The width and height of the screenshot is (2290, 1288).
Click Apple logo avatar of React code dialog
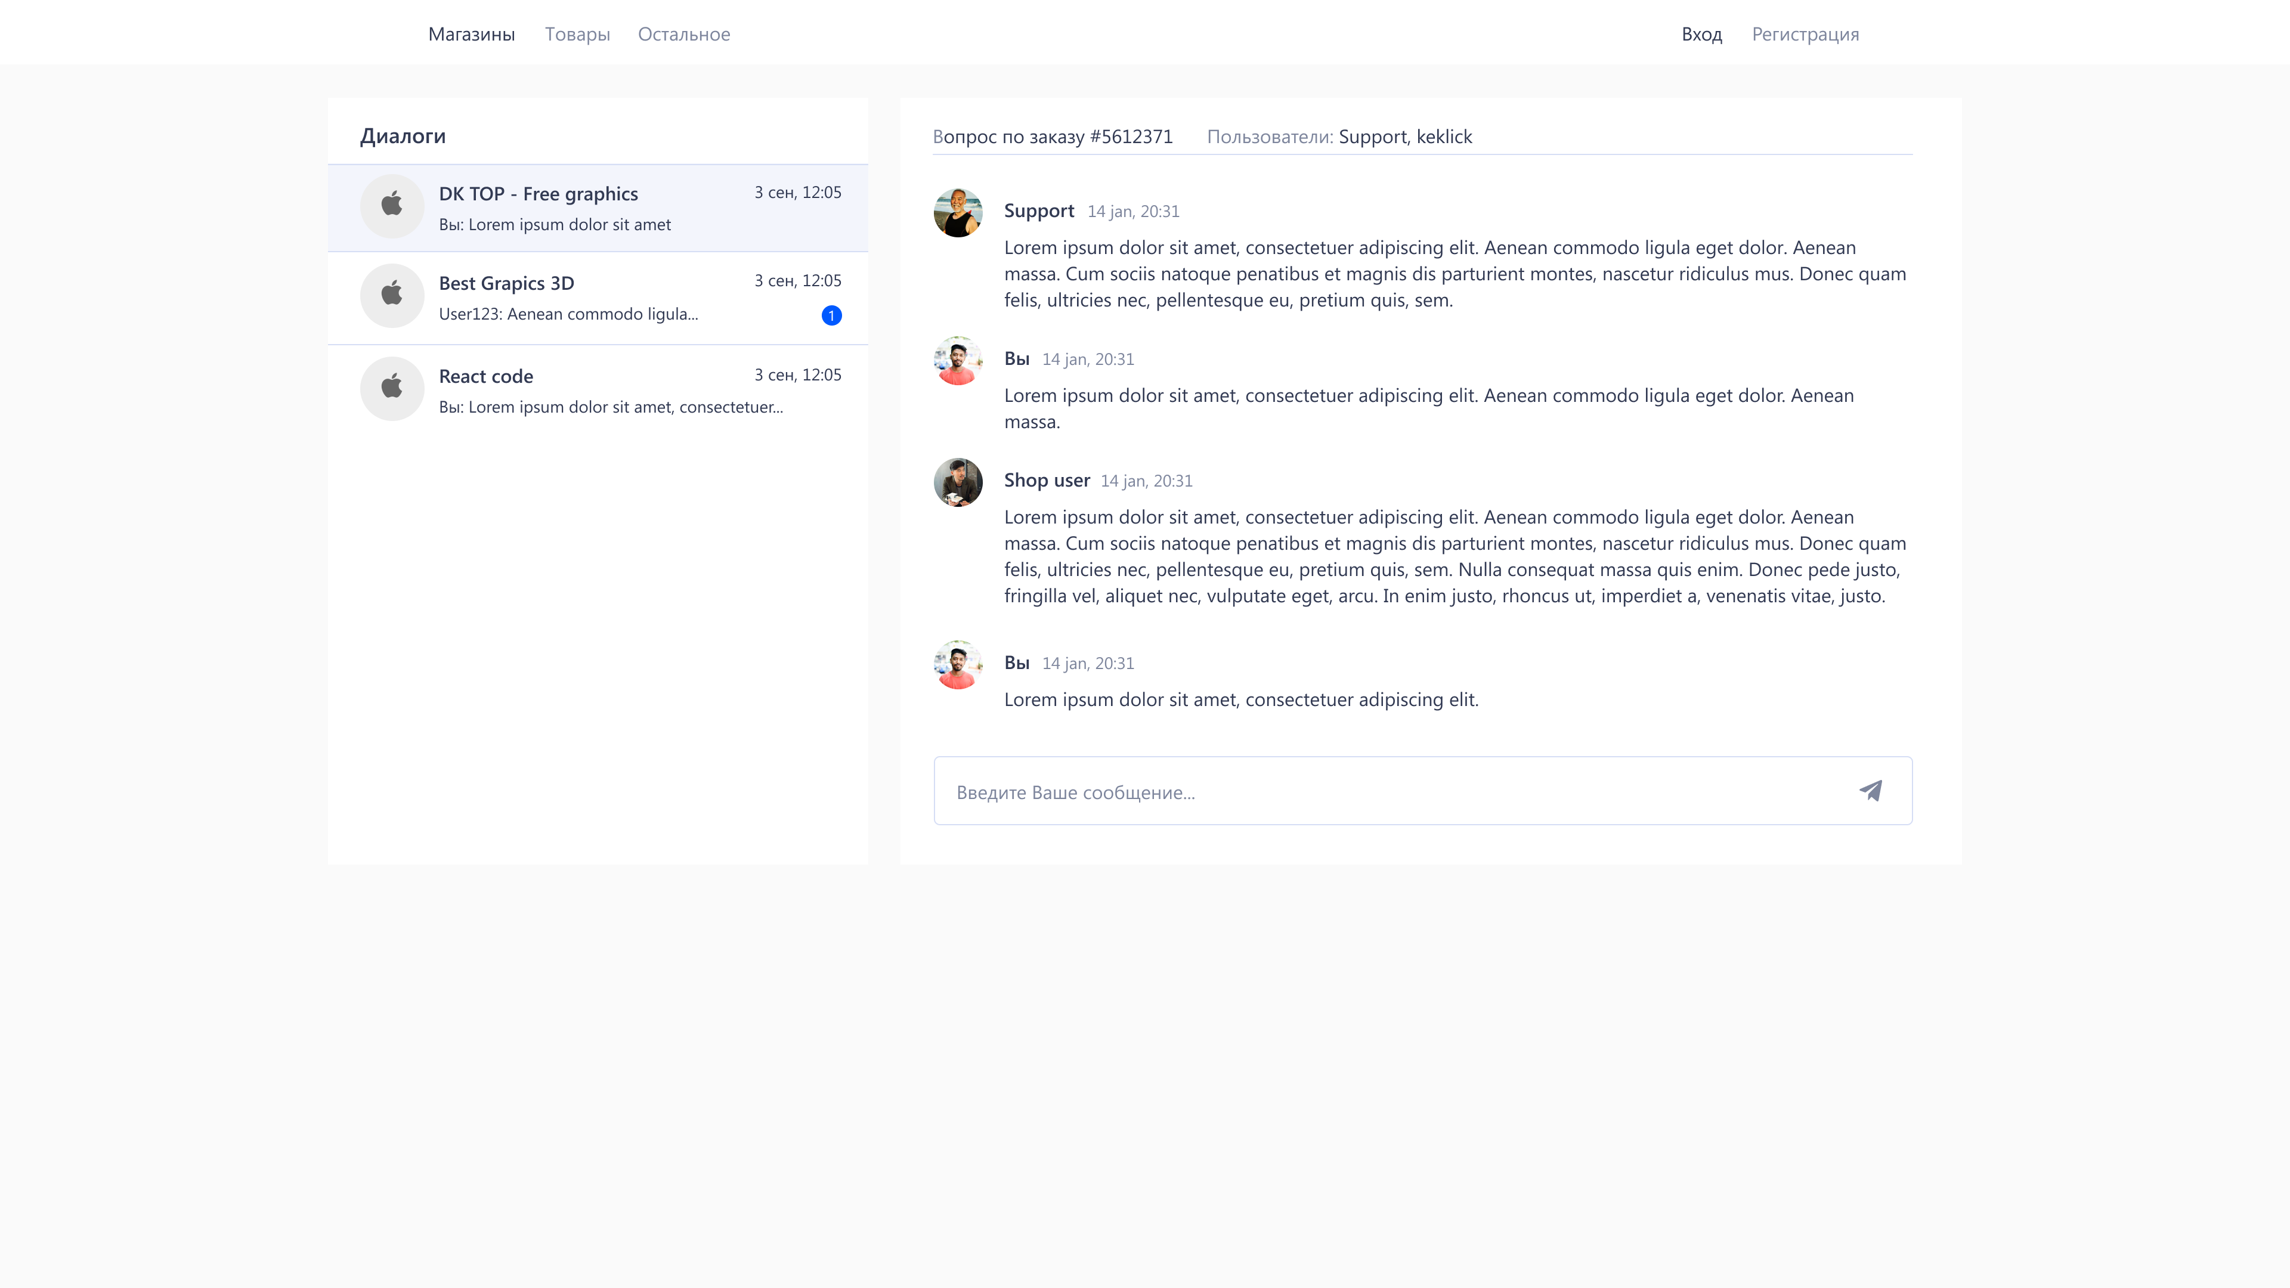(x=392, y=388)
